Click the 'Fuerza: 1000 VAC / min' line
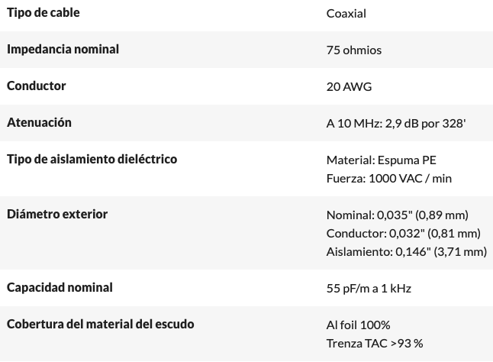 coord(388,179)
